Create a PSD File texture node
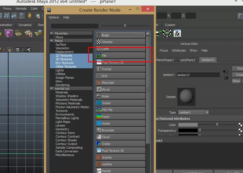The height and width of the screenshot is (173, 243). pos(121,110)
